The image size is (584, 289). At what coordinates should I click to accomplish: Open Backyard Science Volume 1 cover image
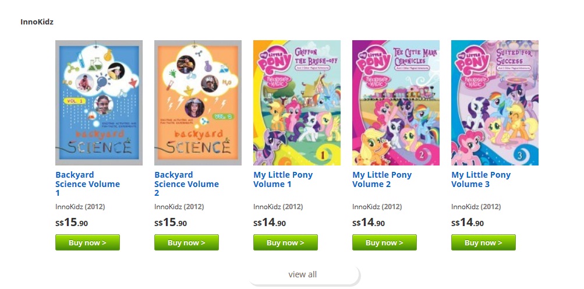pyautogui.click(x=99, y=103)
